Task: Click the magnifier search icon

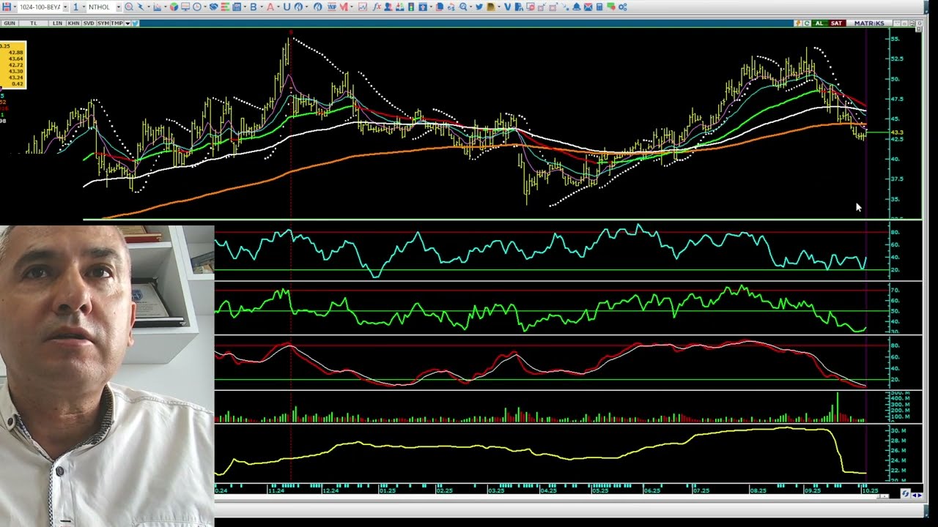Action: click(x=128, y=7)
